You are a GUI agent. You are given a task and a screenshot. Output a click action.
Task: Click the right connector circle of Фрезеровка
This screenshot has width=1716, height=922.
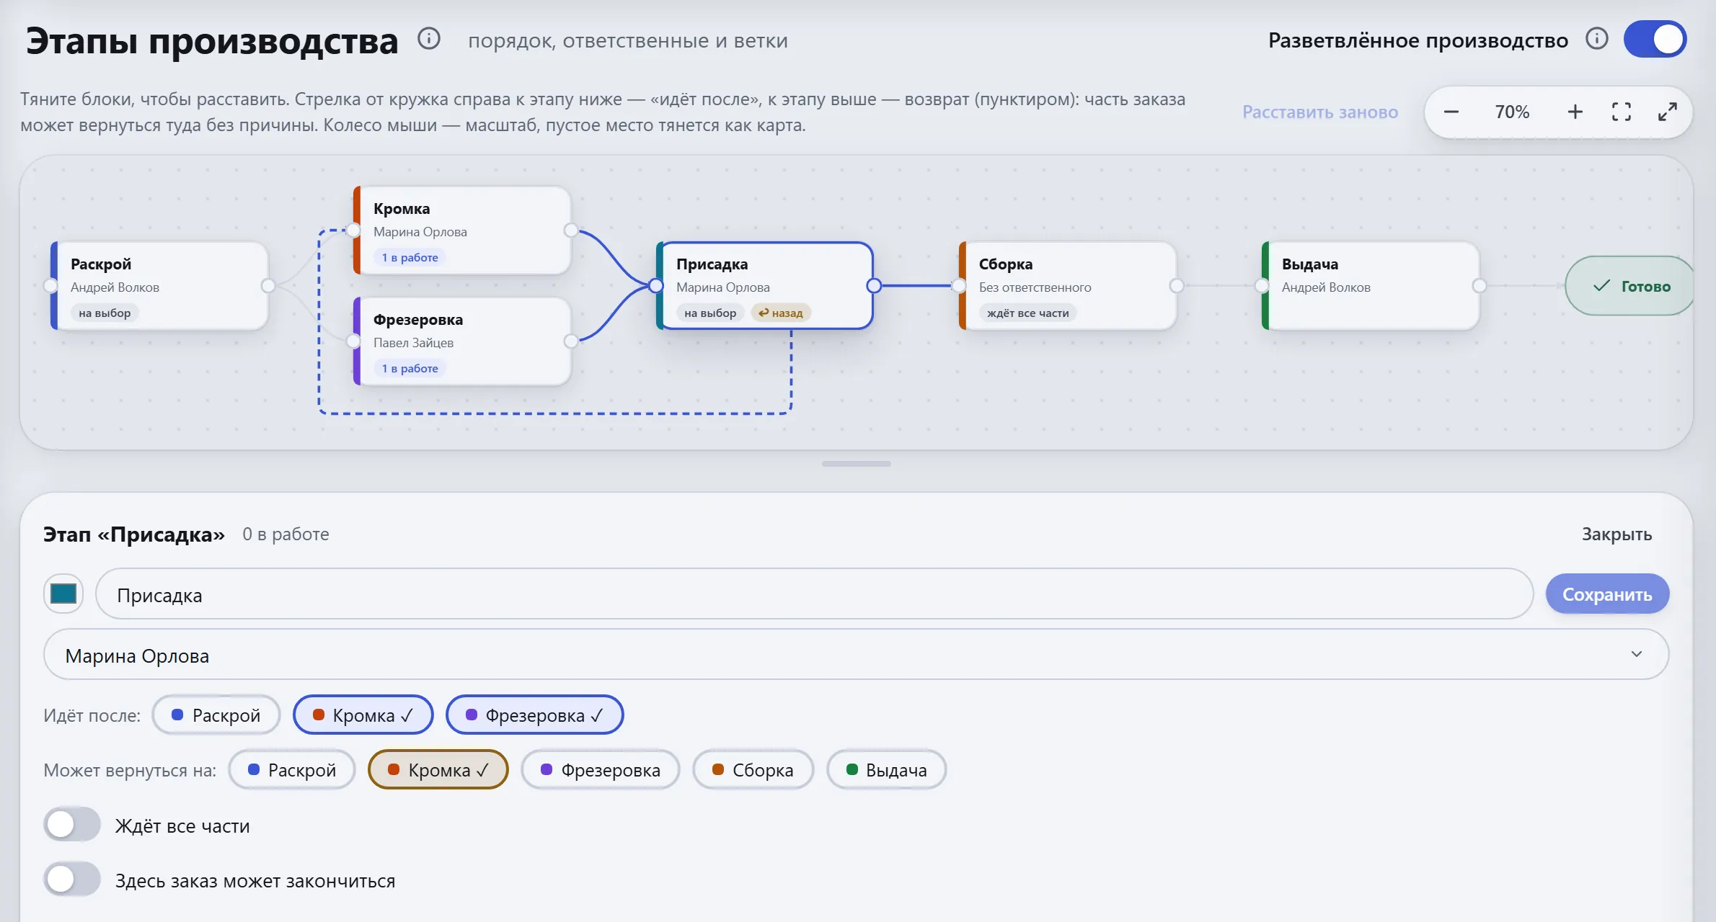click(x=571, y=341)
